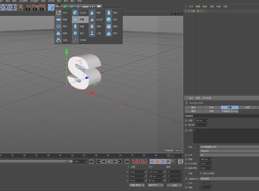Image resolution: width=259 pixels, height=191 pixels.
Task: Switch to the 坐标 tab
Action: point(212,107)
